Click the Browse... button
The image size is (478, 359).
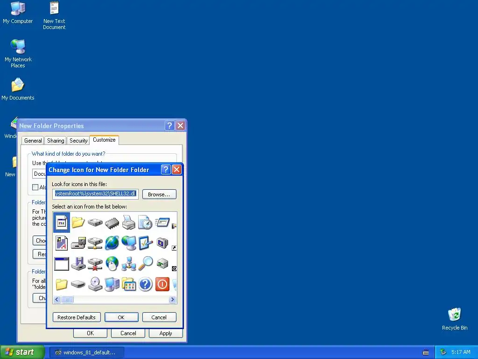[159, 194]
